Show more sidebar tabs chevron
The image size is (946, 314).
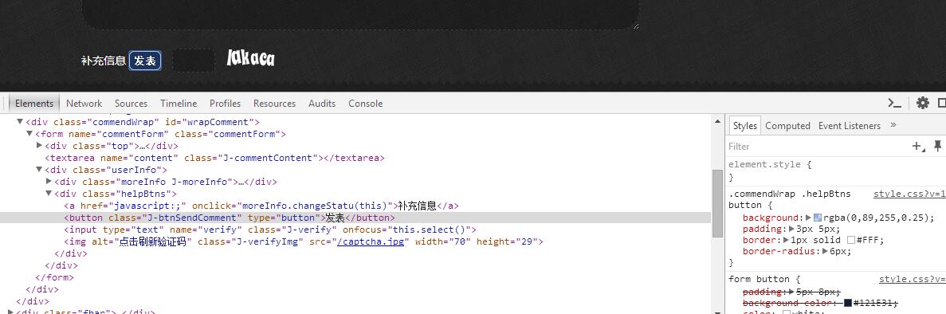tap(893, 125)
